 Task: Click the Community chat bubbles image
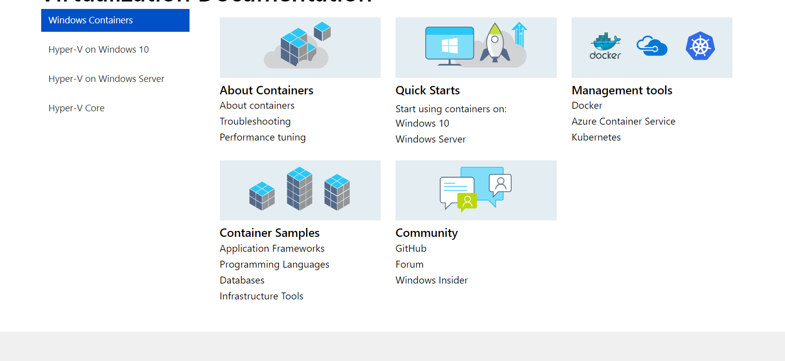(x=476, y=190)
